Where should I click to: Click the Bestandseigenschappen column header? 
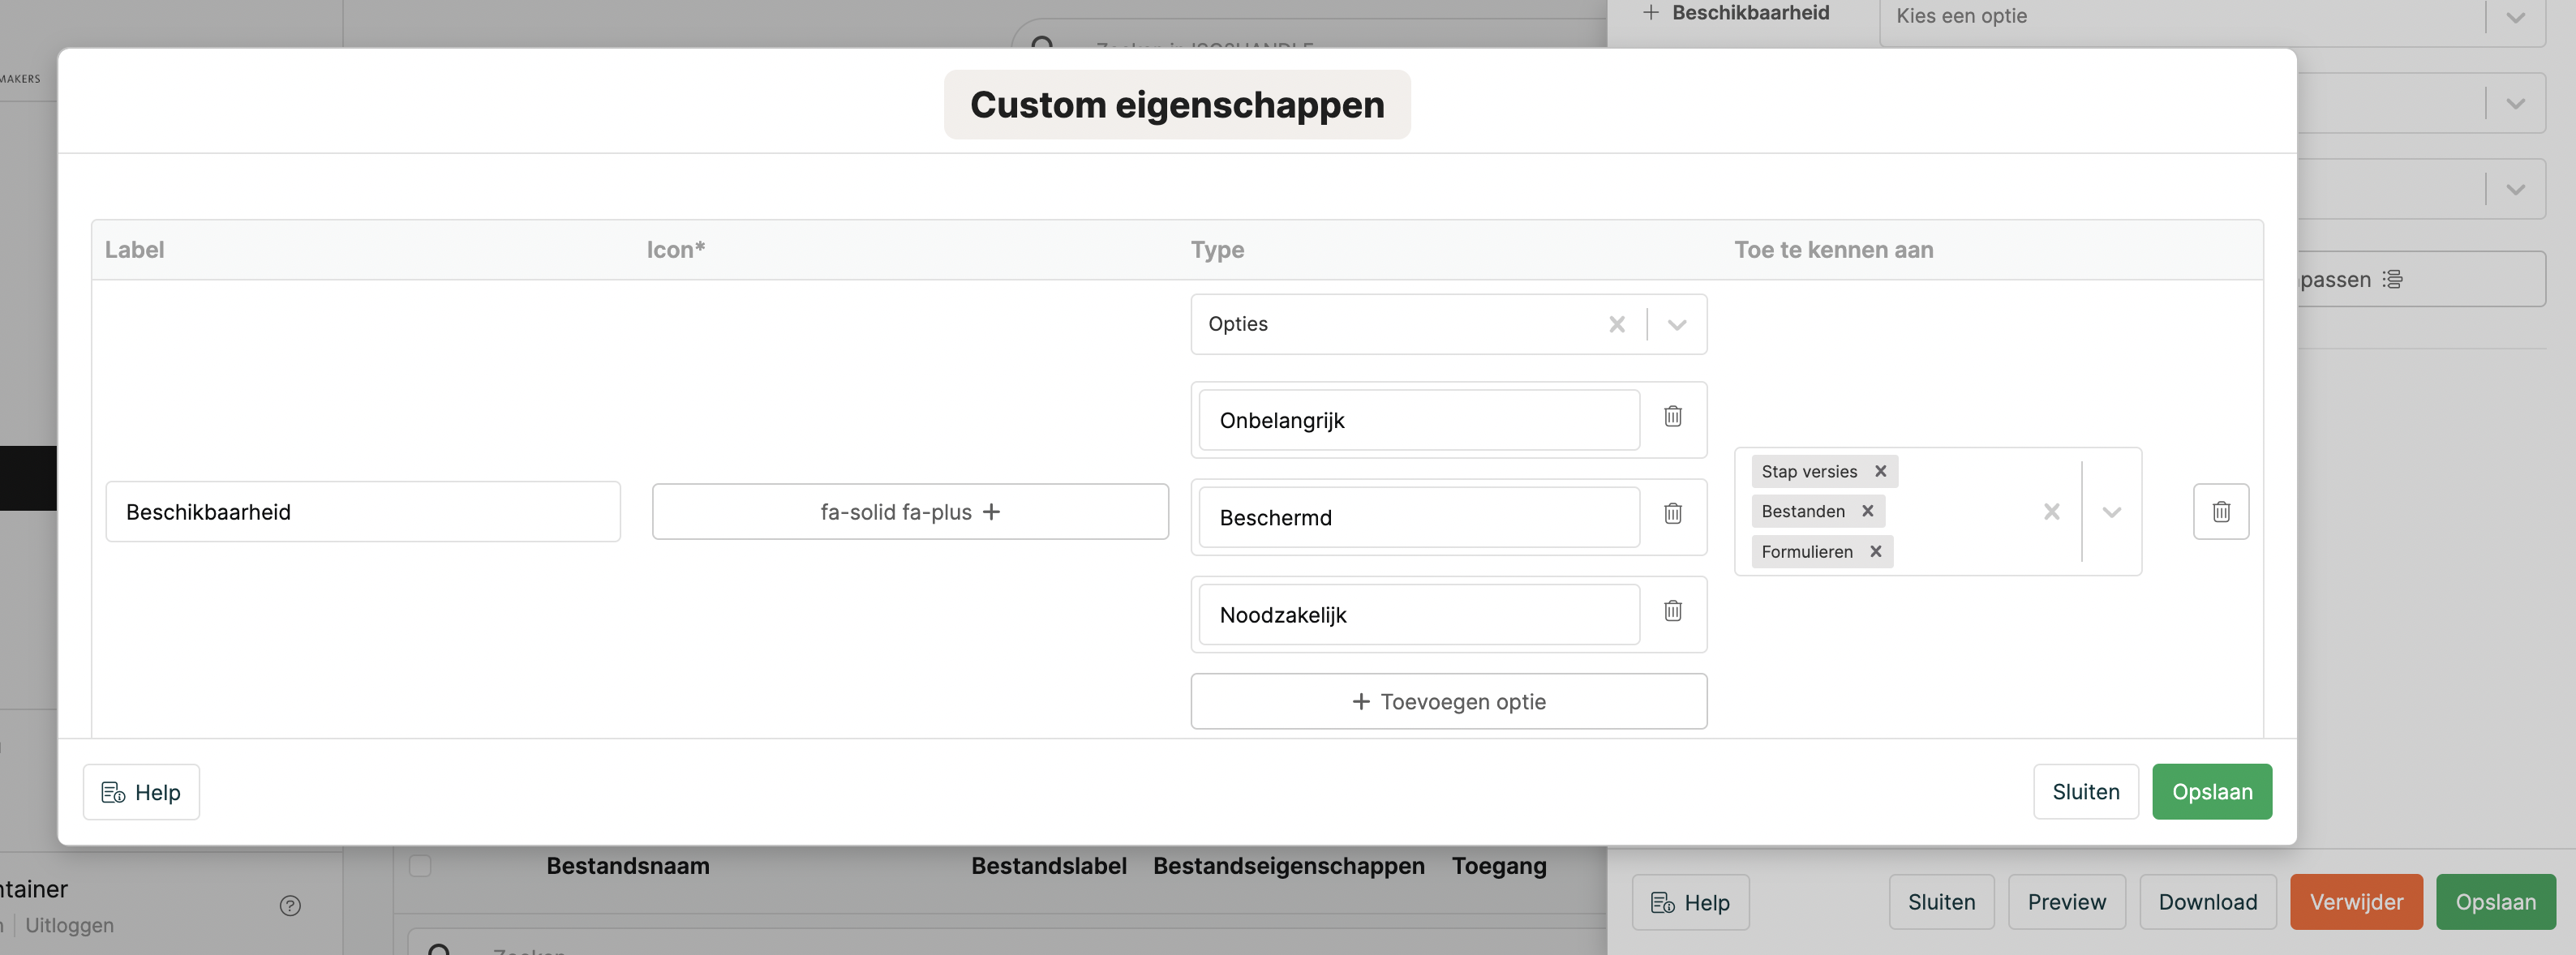(1289, 866)
